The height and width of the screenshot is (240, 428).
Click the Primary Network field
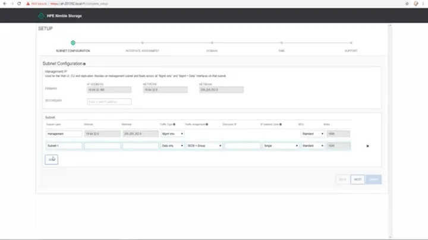click(165, 90)
